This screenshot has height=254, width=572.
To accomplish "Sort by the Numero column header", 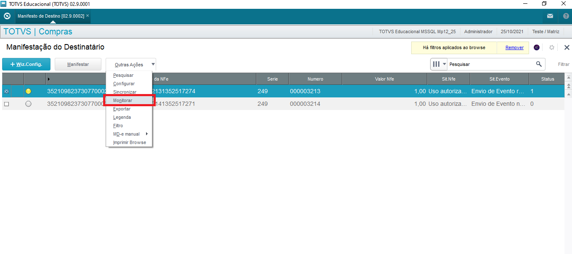I will click(x=315, y=79).
